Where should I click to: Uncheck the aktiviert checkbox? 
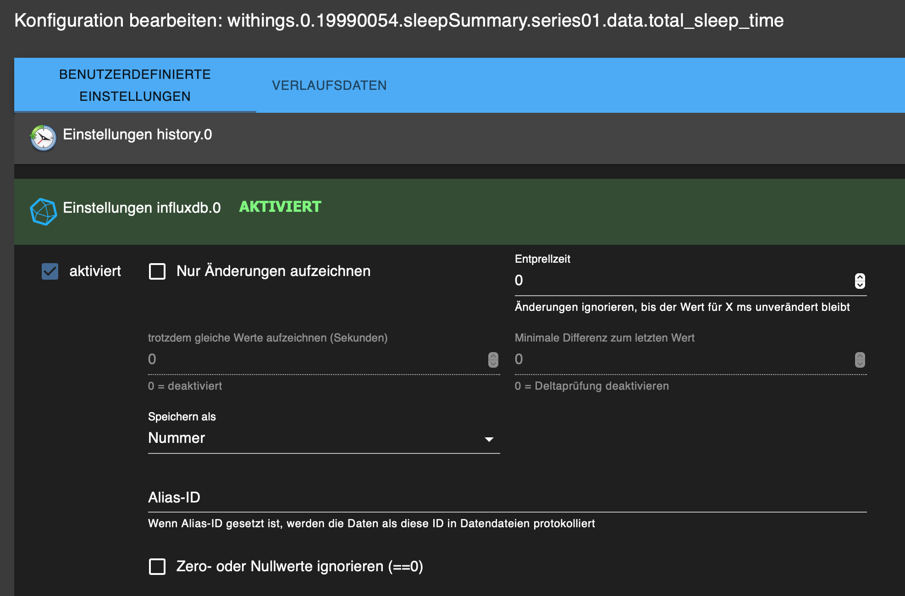click(50, 271)
